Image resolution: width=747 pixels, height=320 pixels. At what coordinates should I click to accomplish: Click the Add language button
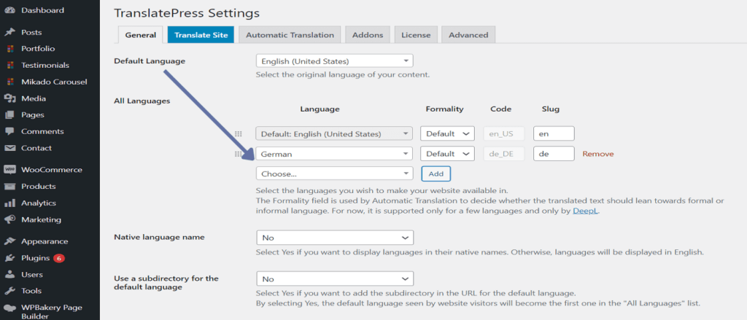click(x=436, y=173)
